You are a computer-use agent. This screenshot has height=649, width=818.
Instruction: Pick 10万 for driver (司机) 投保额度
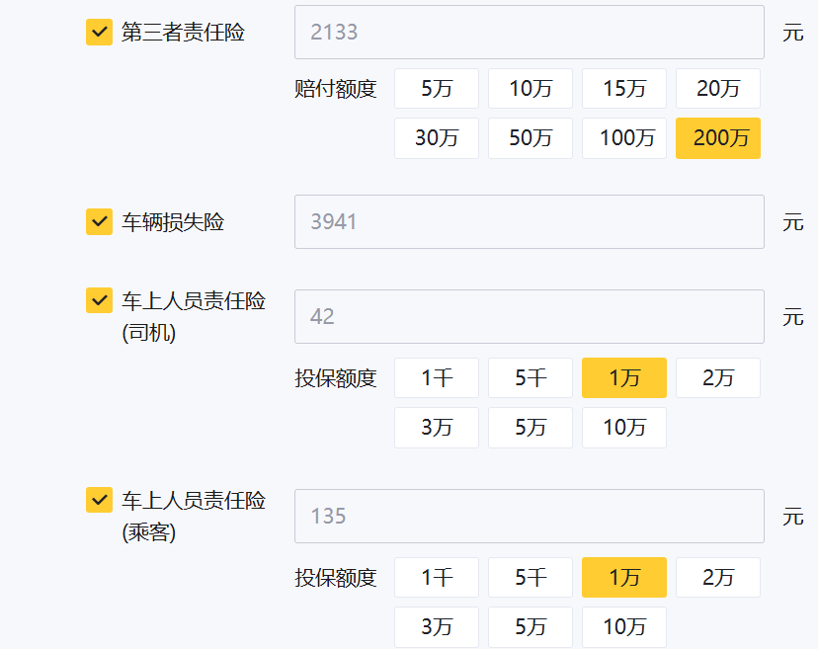(623, 427)
